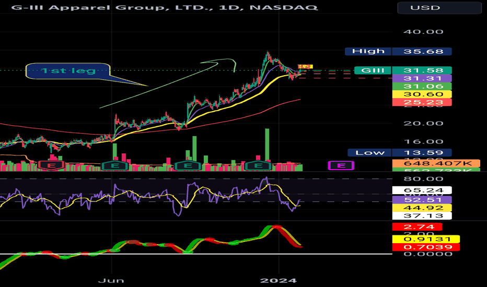Screen dimensions: 487x287
Task: Click the yellow 0.9131 MACD label
Action: pos(426,239)
